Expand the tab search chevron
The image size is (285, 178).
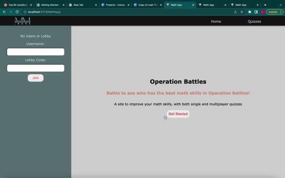281,5
